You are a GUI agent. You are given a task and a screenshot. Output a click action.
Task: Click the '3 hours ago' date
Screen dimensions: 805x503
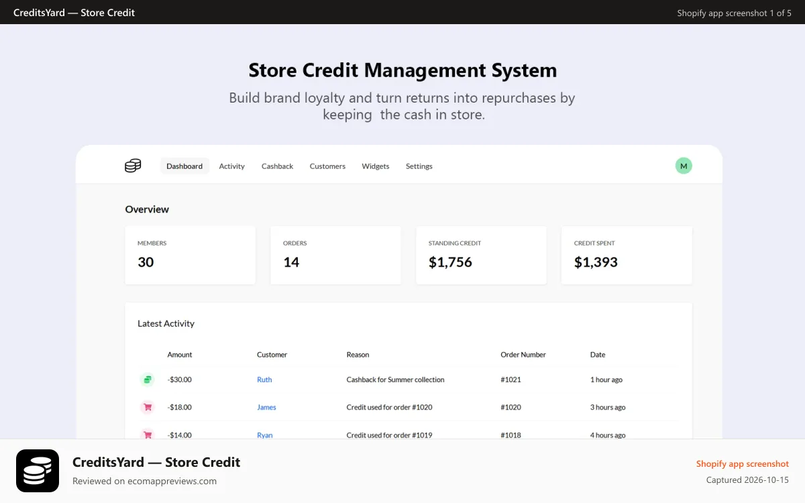pos(608,407)
